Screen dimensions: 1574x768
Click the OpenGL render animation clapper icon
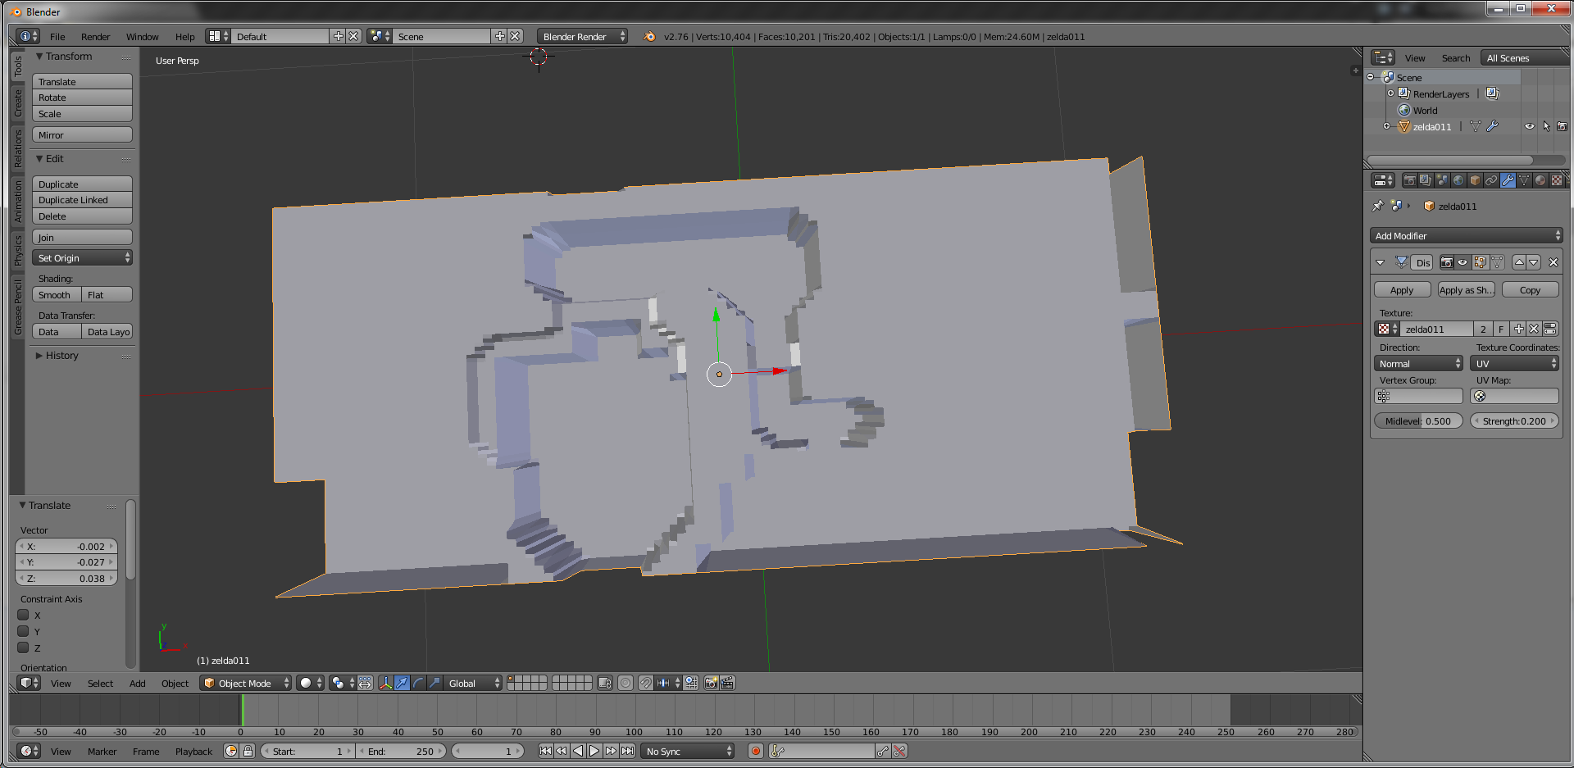tap(727, 683)
